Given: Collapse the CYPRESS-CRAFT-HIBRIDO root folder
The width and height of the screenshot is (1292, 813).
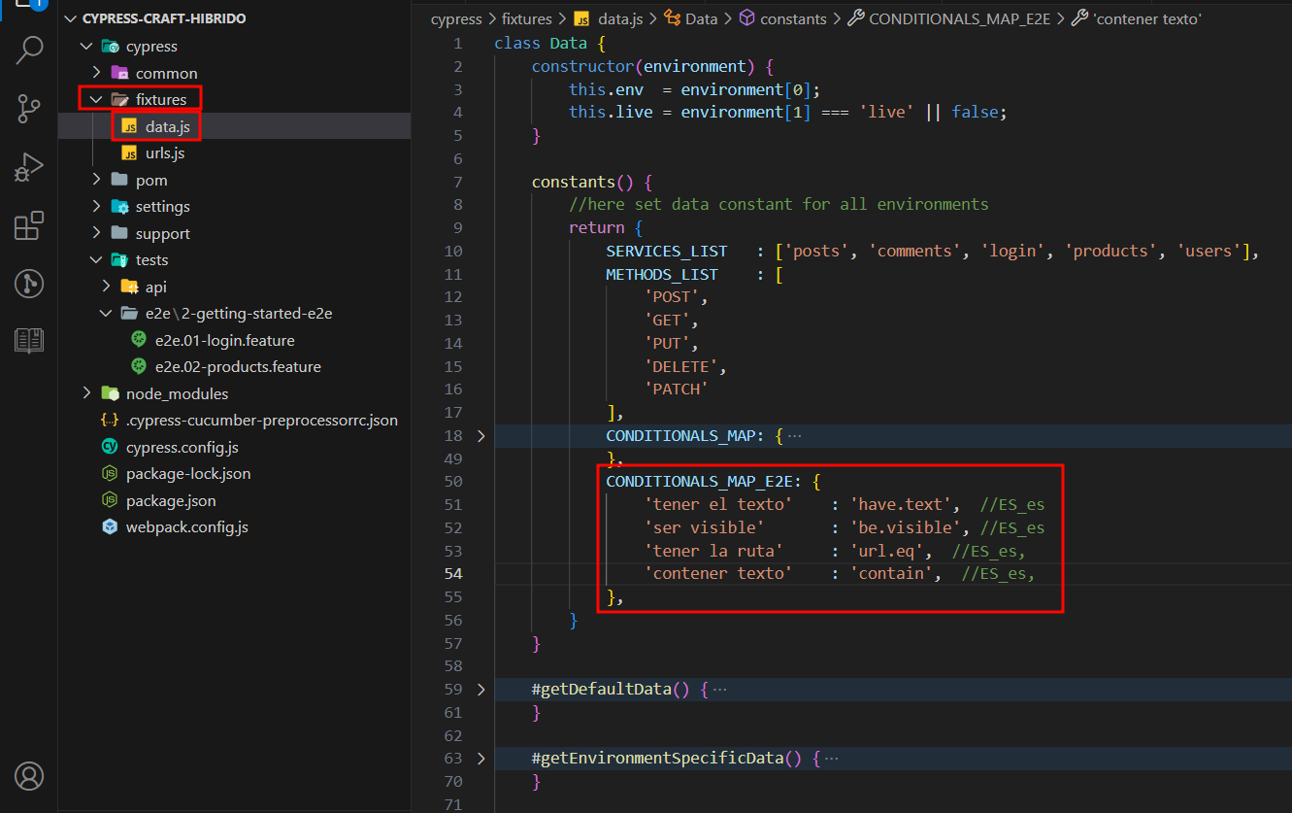Looking at the screenshot, I should pyautogui.click(x=71, y=18).
